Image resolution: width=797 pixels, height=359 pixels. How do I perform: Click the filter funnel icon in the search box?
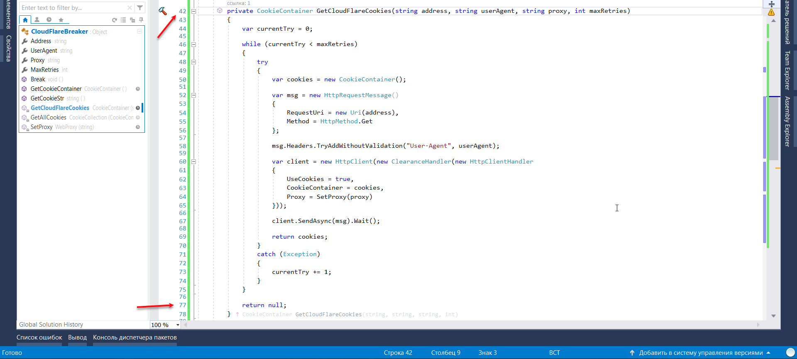coord(140,7)
